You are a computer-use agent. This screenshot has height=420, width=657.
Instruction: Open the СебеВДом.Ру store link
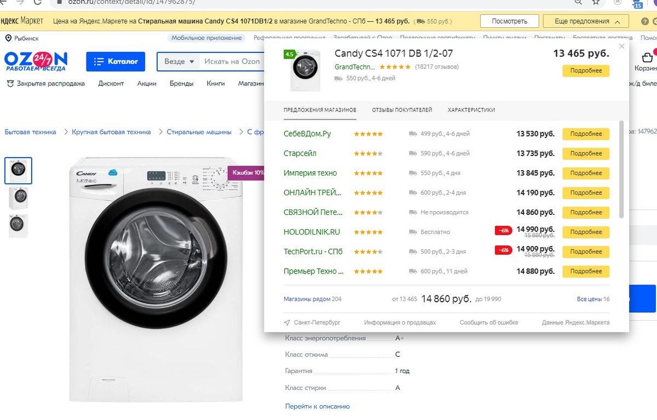point(307,134)
